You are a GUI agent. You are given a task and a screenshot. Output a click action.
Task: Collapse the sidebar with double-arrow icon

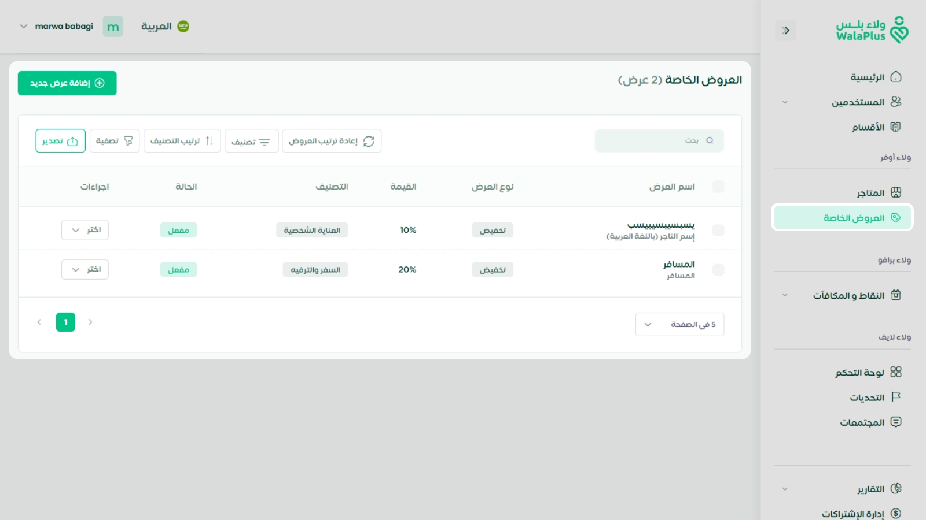[785, 31]
